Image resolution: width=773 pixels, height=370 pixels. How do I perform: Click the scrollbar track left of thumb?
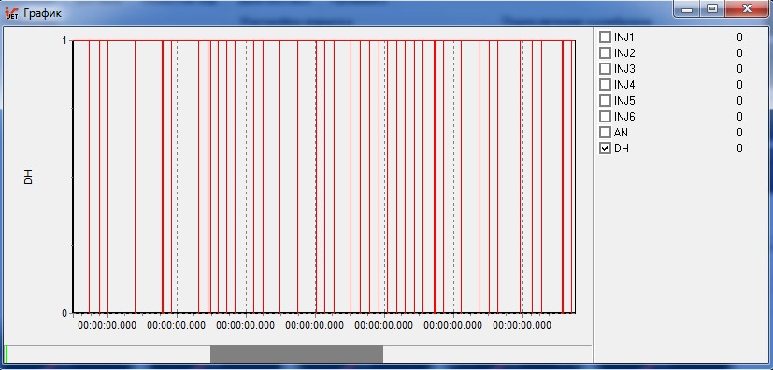(x=109, y=354)
